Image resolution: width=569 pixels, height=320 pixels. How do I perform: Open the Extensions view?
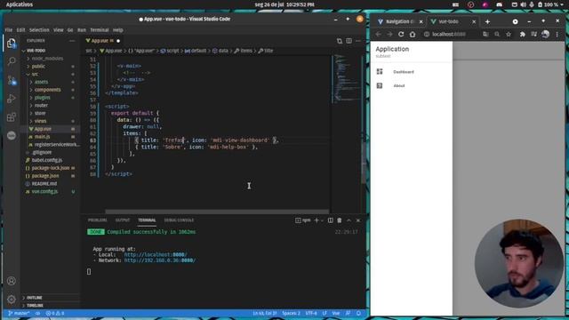(12, 116)
